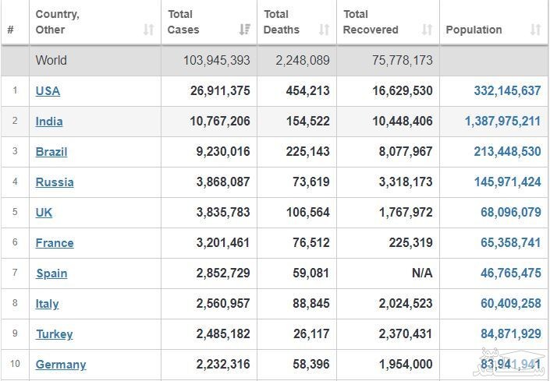This screenshot has width=550, height=381.
Task: Click USA population figure 332,145,637
Action: pyautogui.click(x=506, y=90)
